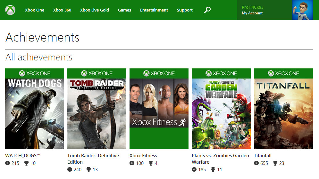Viewport: 319px width, 179px height.
Task: Click Xbox One banner above Watch Dogs cover
Action: pos(35,74)
